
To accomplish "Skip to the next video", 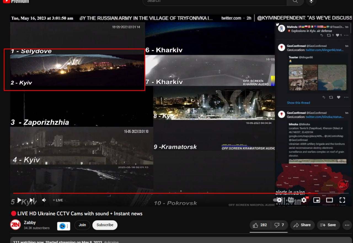I will pos(32,200).
